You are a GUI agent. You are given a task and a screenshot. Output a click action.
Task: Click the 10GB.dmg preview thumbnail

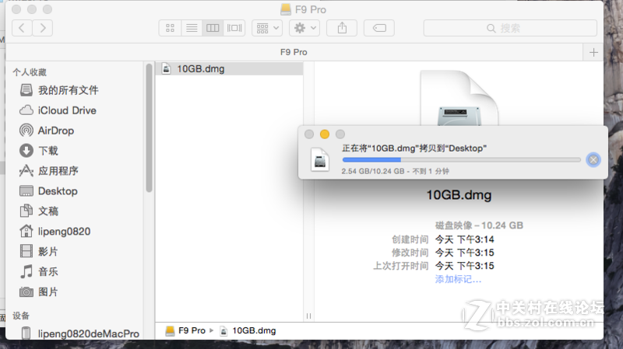pos(459,99)
